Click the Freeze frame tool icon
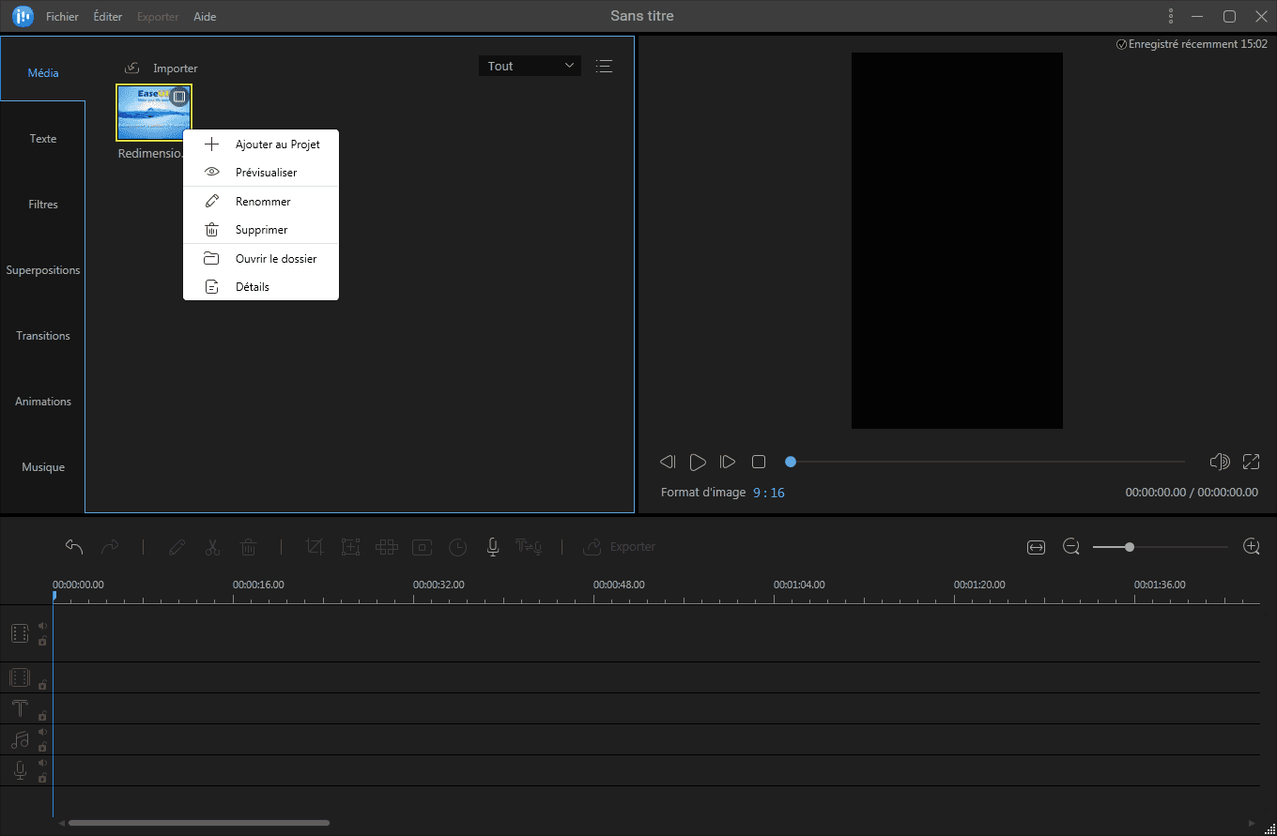The width and height of the screenshot is (1277, 836). pyautogui.click(x=422, y=546)
